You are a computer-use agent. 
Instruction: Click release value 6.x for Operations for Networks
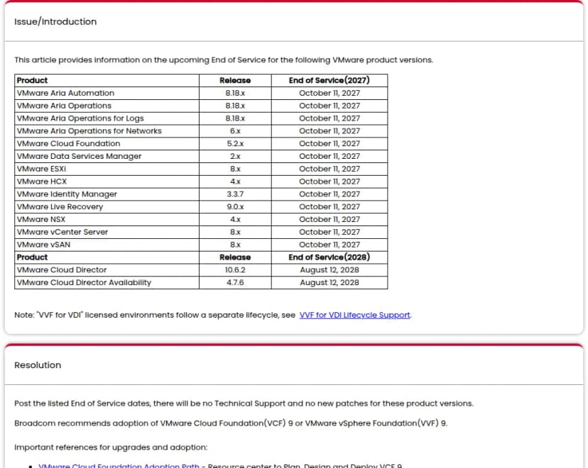pos(235,131)
